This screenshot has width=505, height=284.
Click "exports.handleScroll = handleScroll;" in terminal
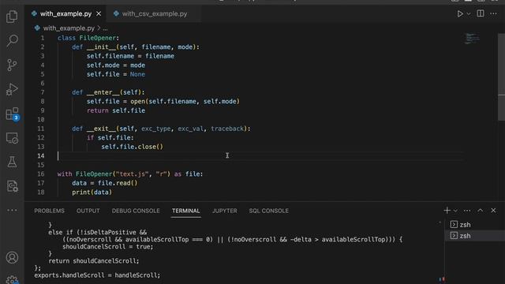(x=97, y=275)
